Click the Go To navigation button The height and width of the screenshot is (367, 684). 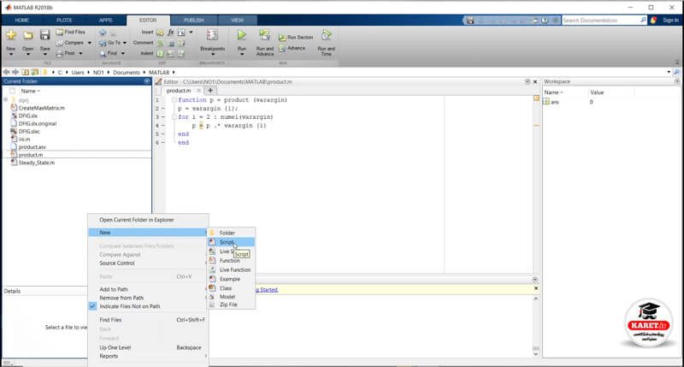coord(109,43)
